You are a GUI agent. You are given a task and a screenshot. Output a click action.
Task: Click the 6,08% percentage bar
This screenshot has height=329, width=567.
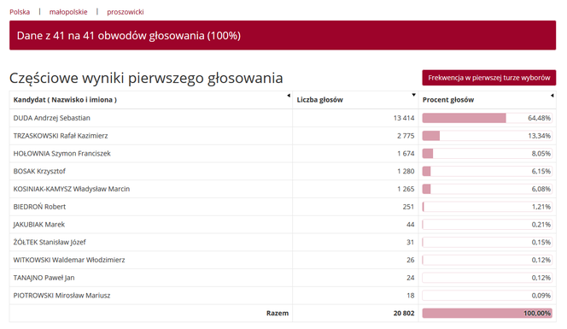[x=487, y=189]
